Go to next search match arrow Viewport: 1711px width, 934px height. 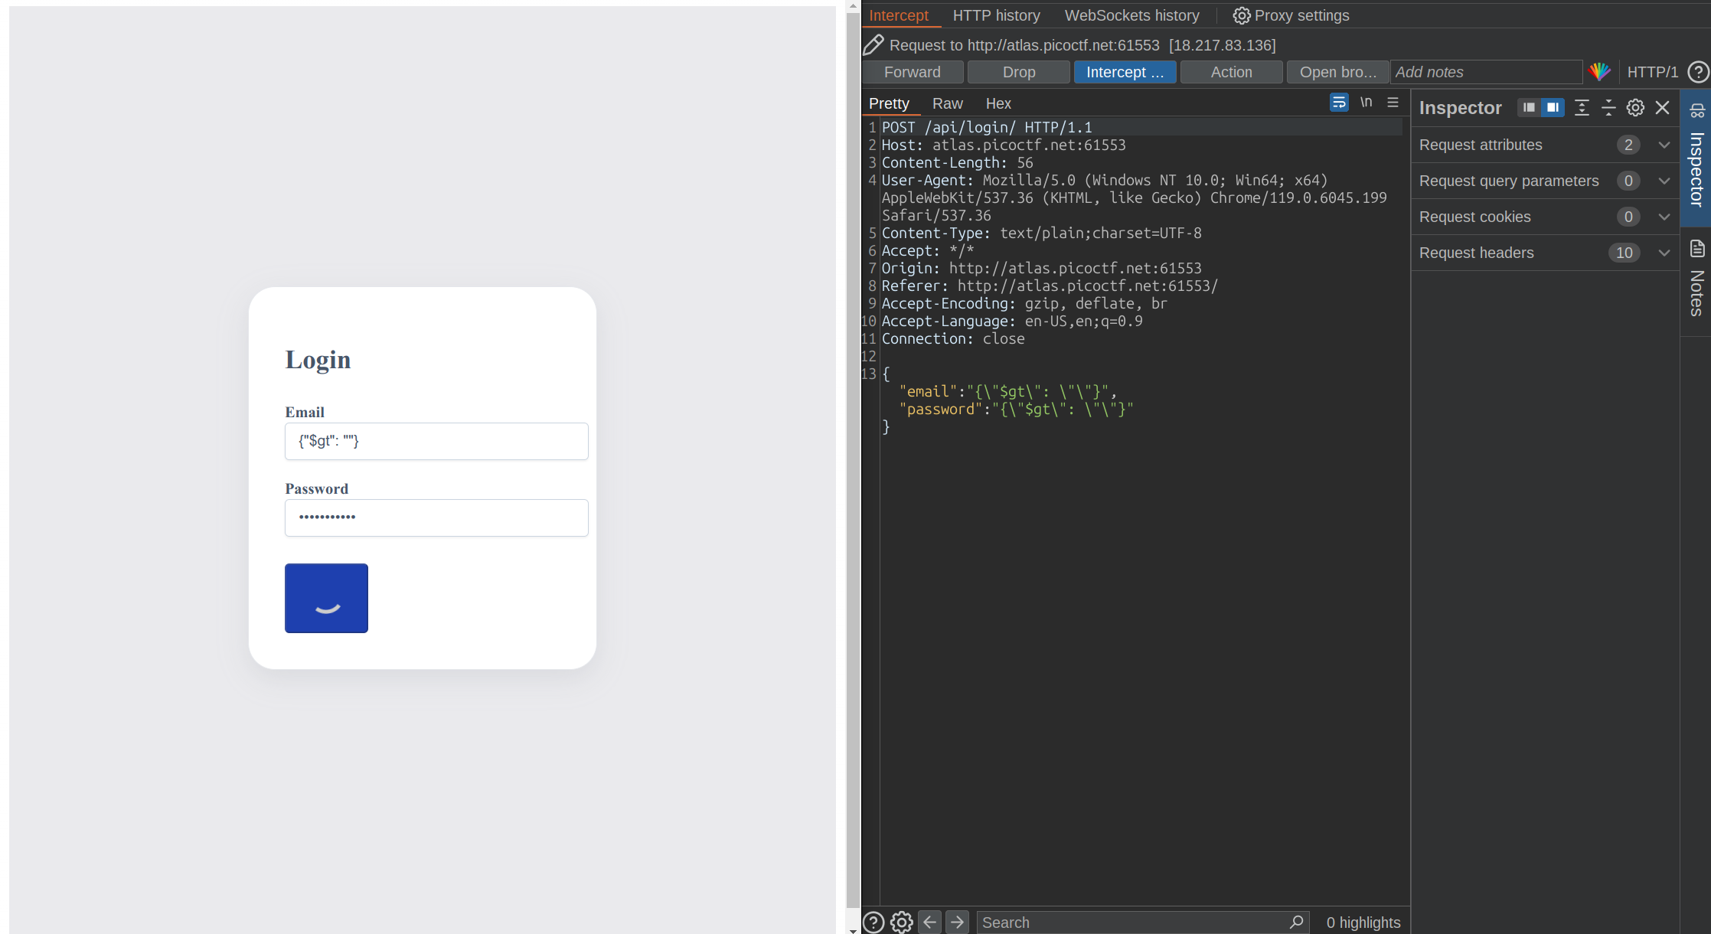coord(957,923)
